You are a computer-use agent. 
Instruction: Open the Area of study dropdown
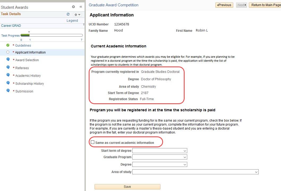[x=256, y=172]
